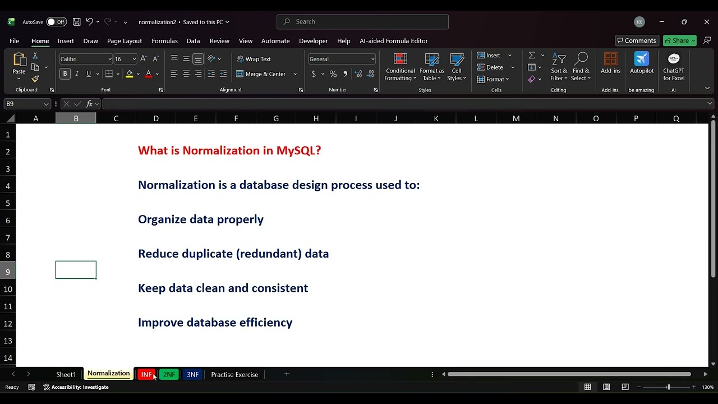Viewport: 718px width, 404px height.
Task: Switch to Normal view in status bar
Action: pos(587,387)
